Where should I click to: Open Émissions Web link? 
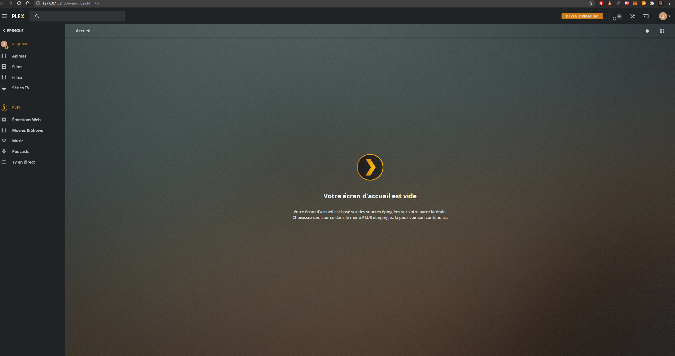(26, 120)
